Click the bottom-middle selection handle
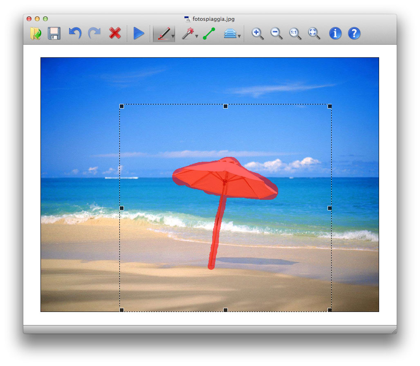 click(x=225, y=310)
